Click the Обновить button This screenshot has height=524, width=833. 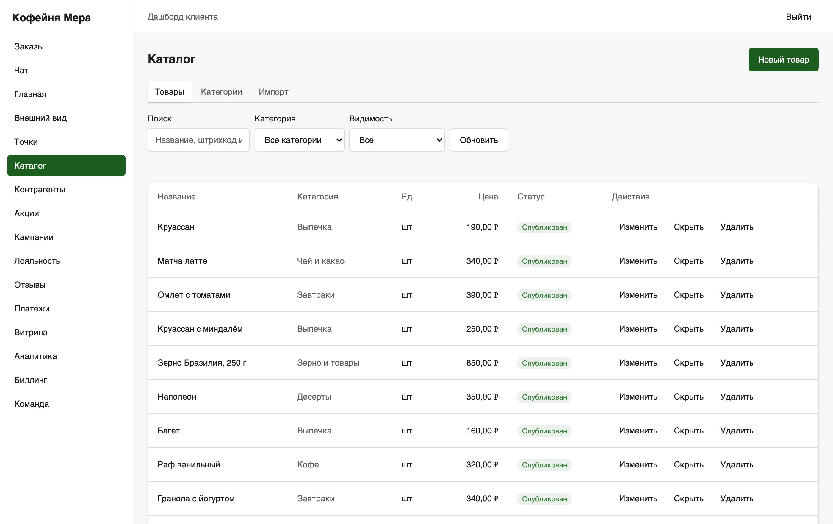point(479,140)
